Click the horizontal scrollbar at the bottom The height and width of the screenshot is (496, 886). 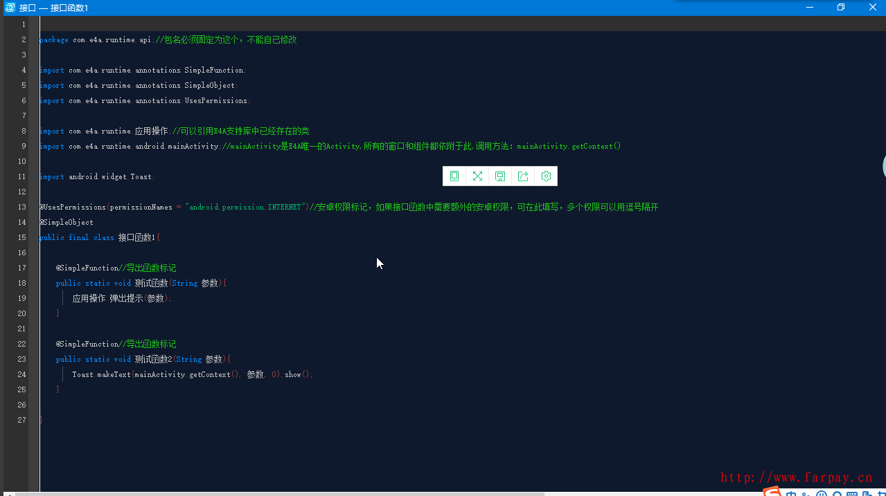coord(277,494)
